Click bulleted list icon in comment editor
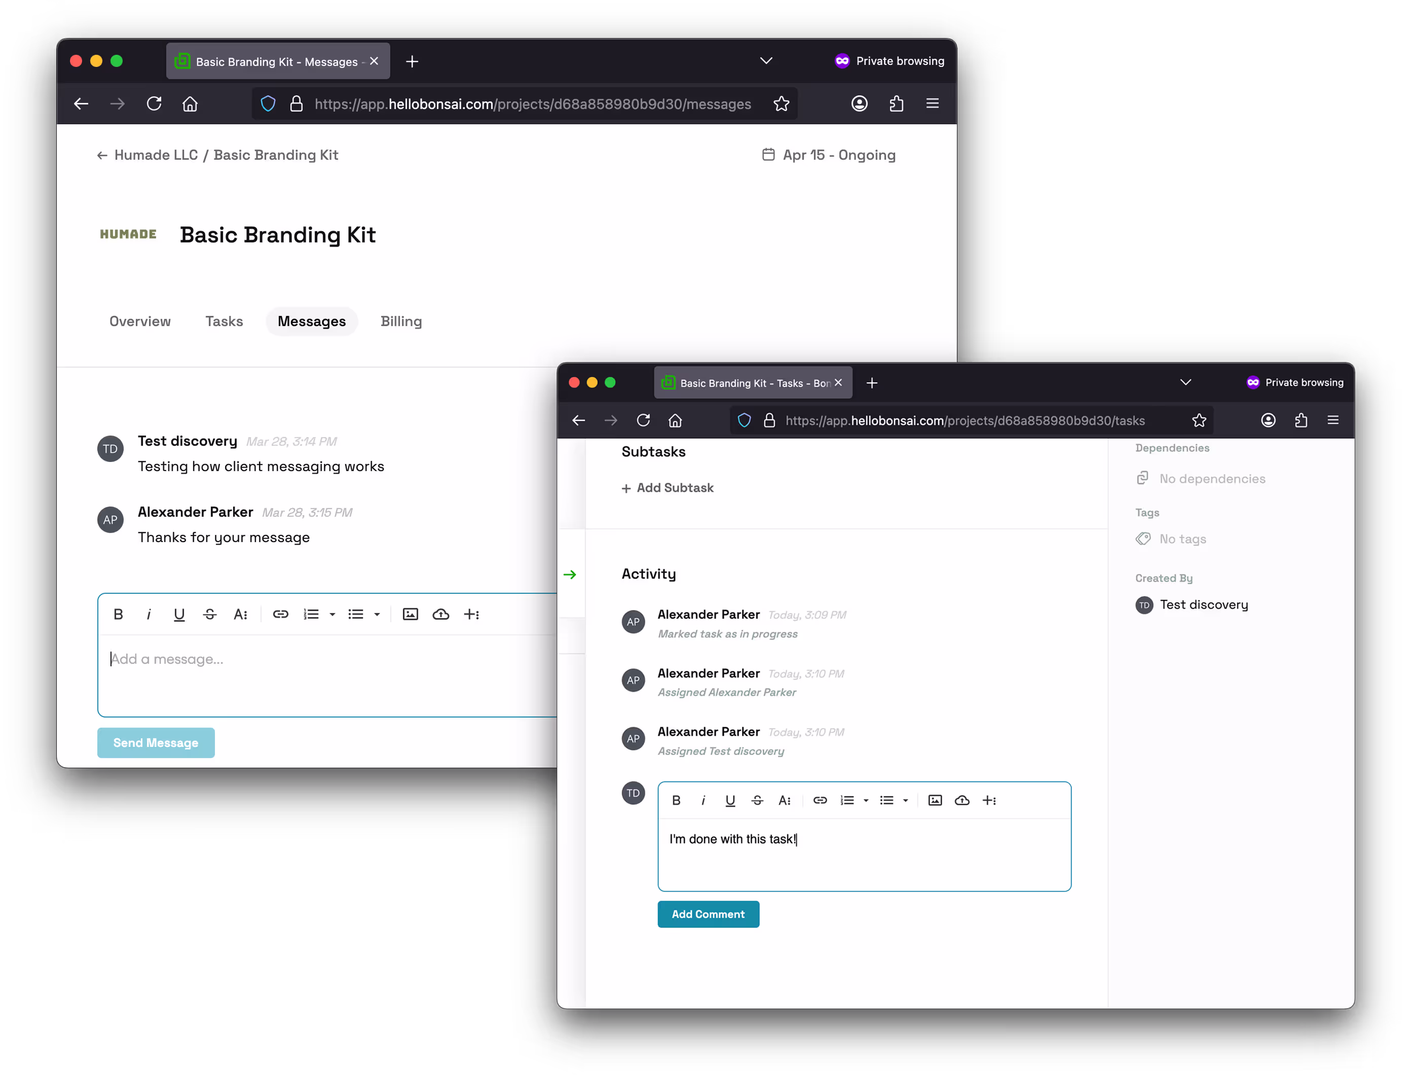The image size is (1405, 1075). click(887, 801)
